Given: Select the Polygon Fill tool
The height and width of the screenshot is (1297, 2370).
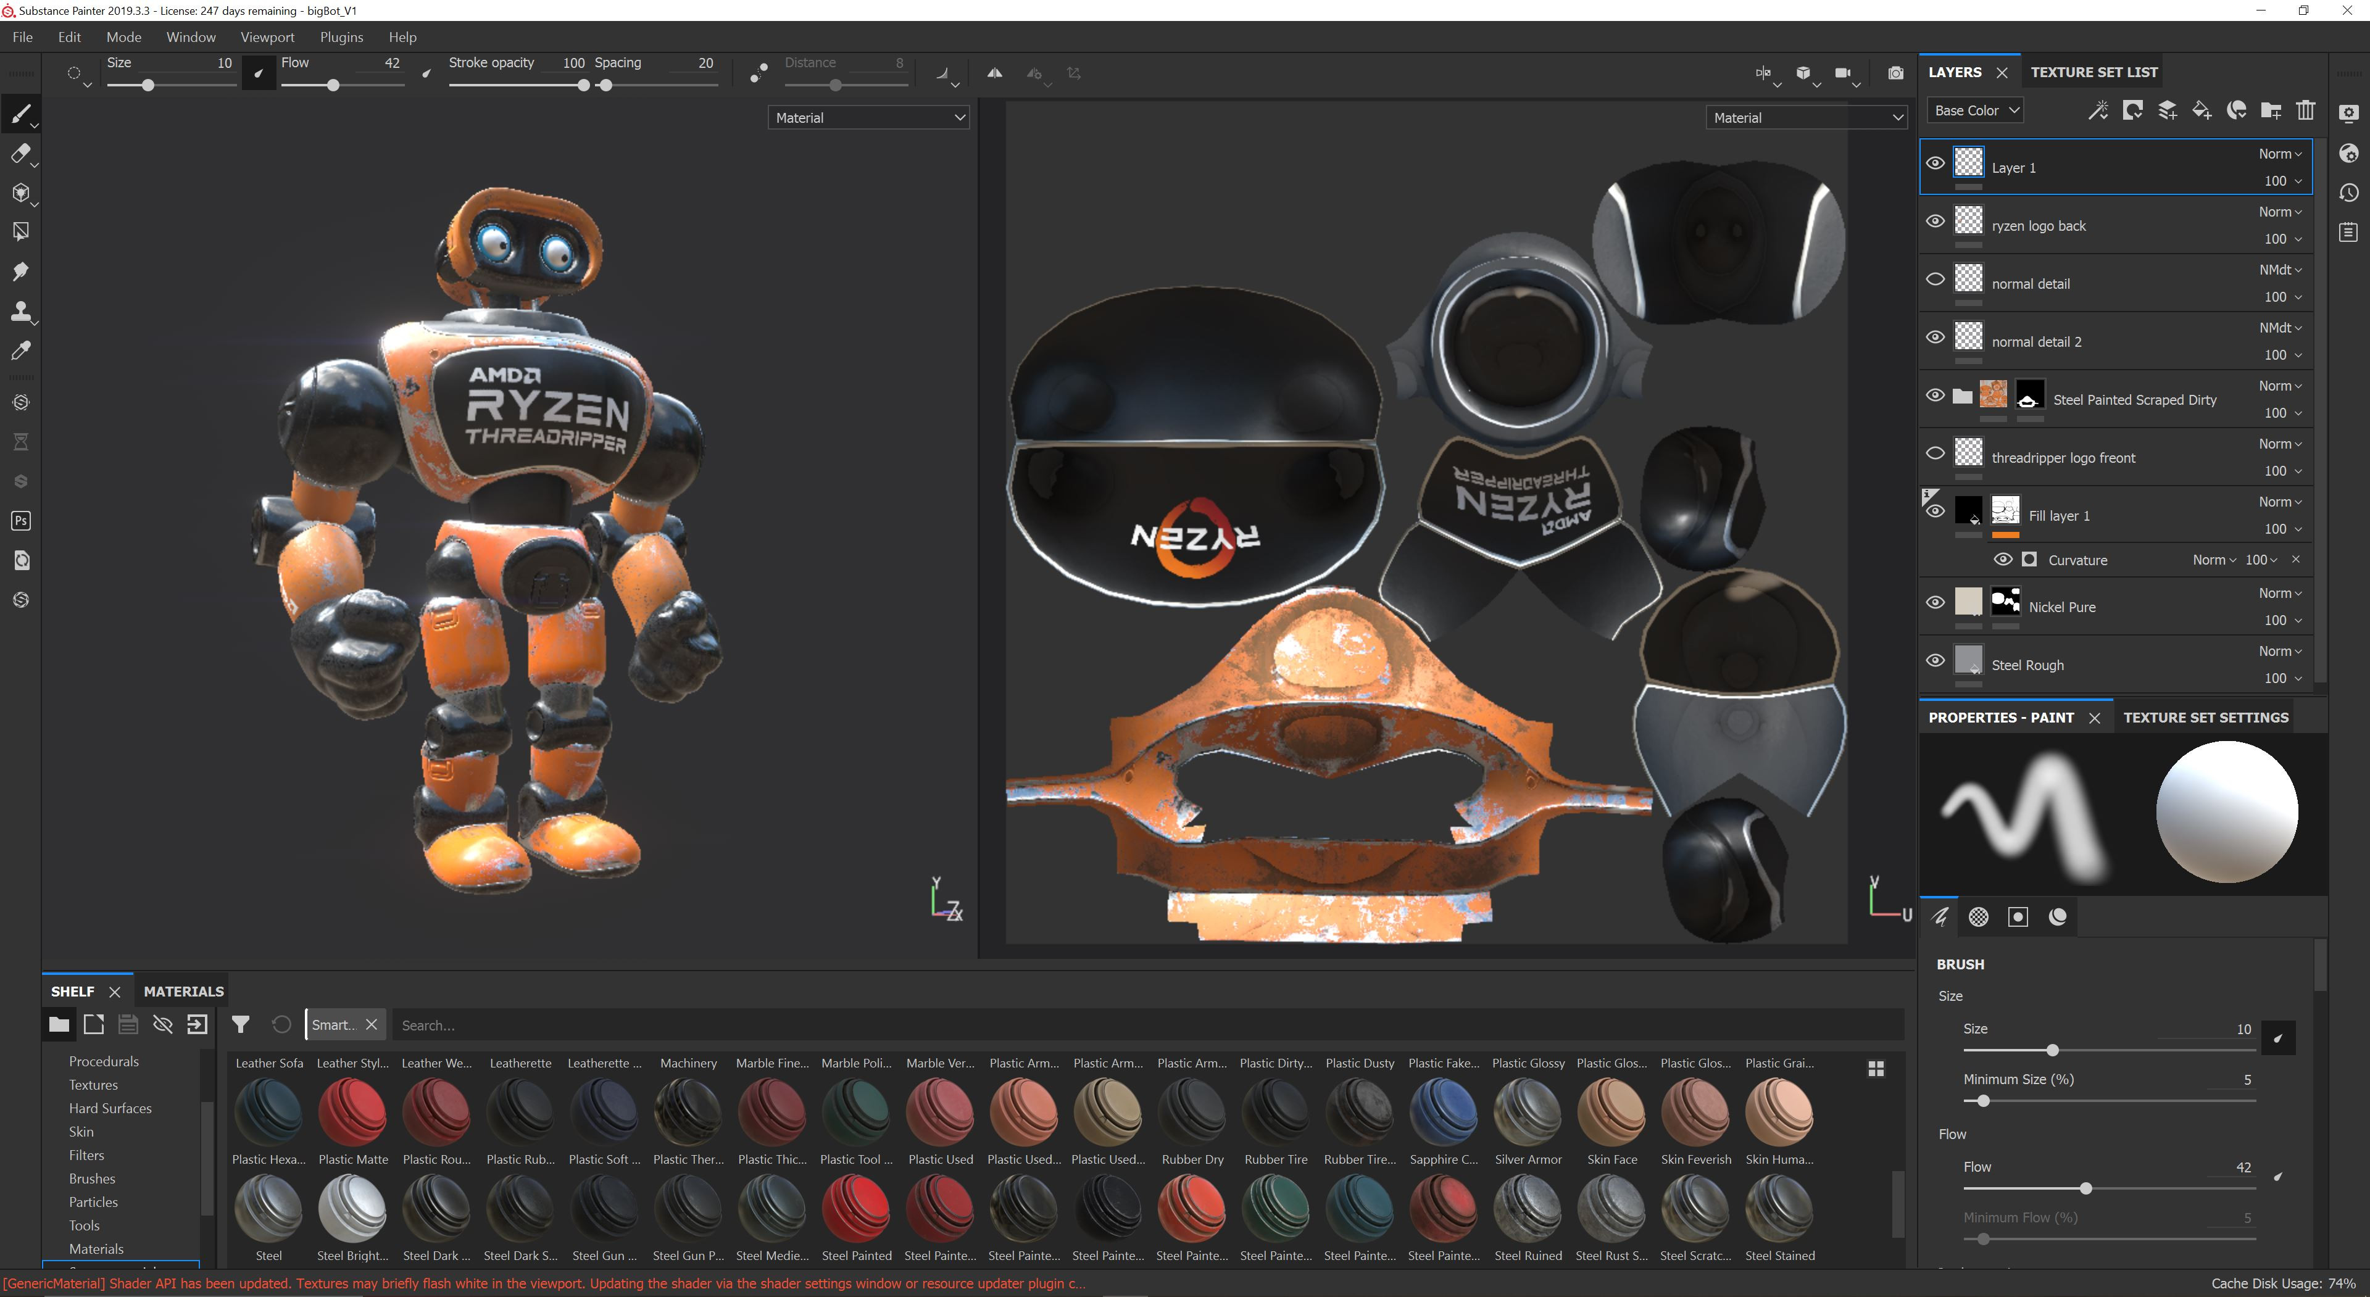Looking at the screenshot, I should [x=20, y=230].
